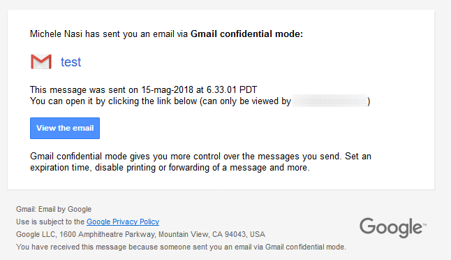
Task: Click the grey Google logo
Action: pos(391,227)
